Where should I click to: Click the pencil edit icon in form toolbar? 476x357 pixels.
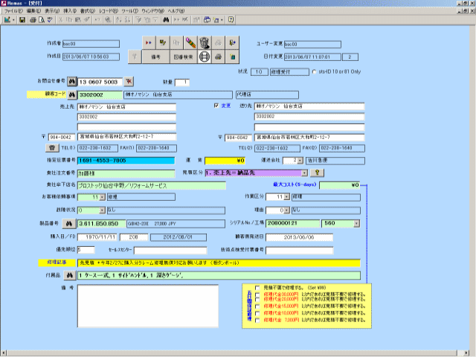(x=190, y=42)
